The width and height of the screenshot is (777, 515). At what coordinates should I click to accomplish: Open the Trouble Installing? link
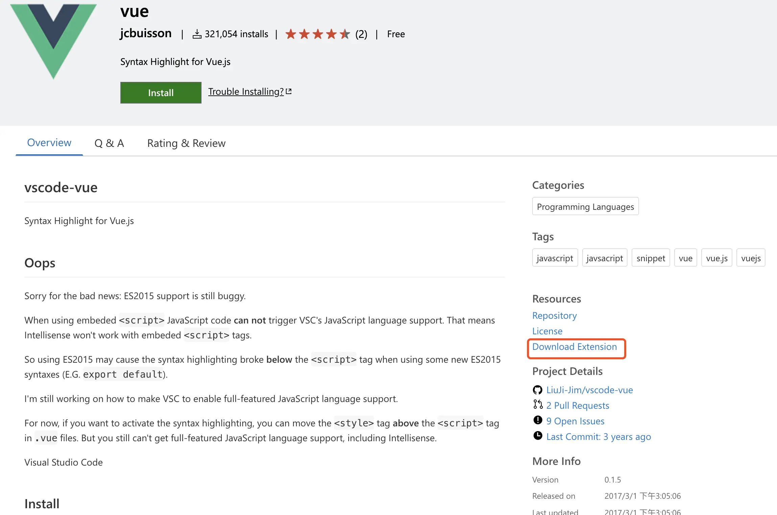246,92
